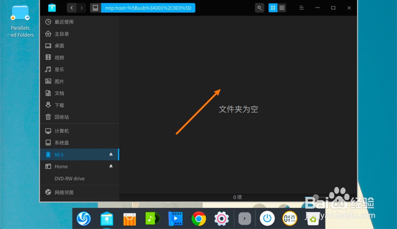Screen dimensions: 397x229
Task: Switch to list view
Action: pyautogui.click(x=282, y=8)
